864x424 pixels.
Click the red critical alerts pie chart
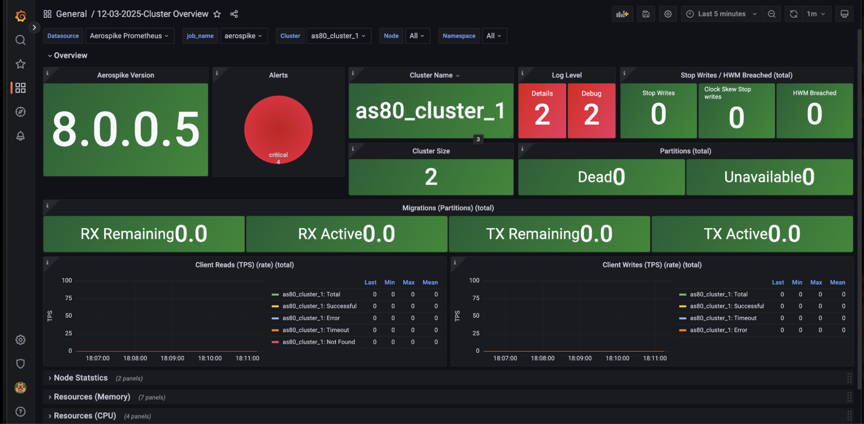pyautogui.click(x=278, y=129)
